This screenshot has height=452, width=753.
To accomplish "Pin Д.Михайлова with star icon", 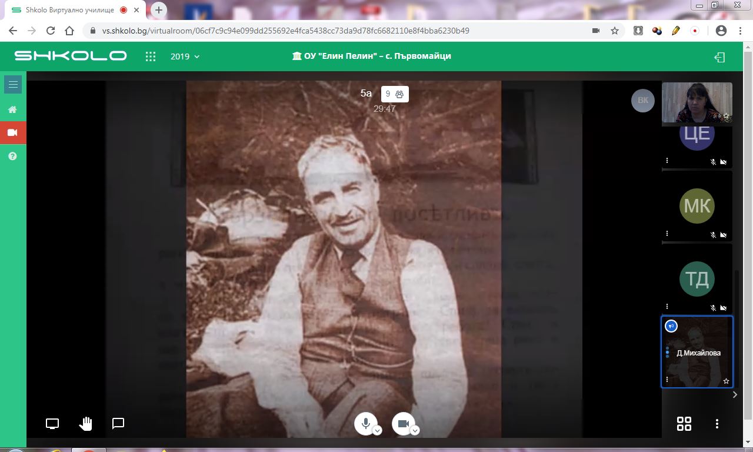I will pos(726,381).
